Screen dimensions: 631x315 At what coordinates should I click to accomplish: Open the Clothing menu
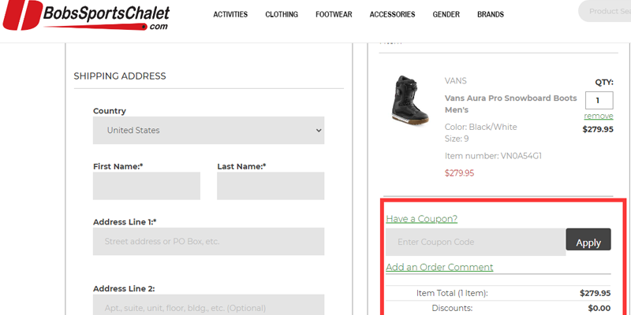point(282,14)
